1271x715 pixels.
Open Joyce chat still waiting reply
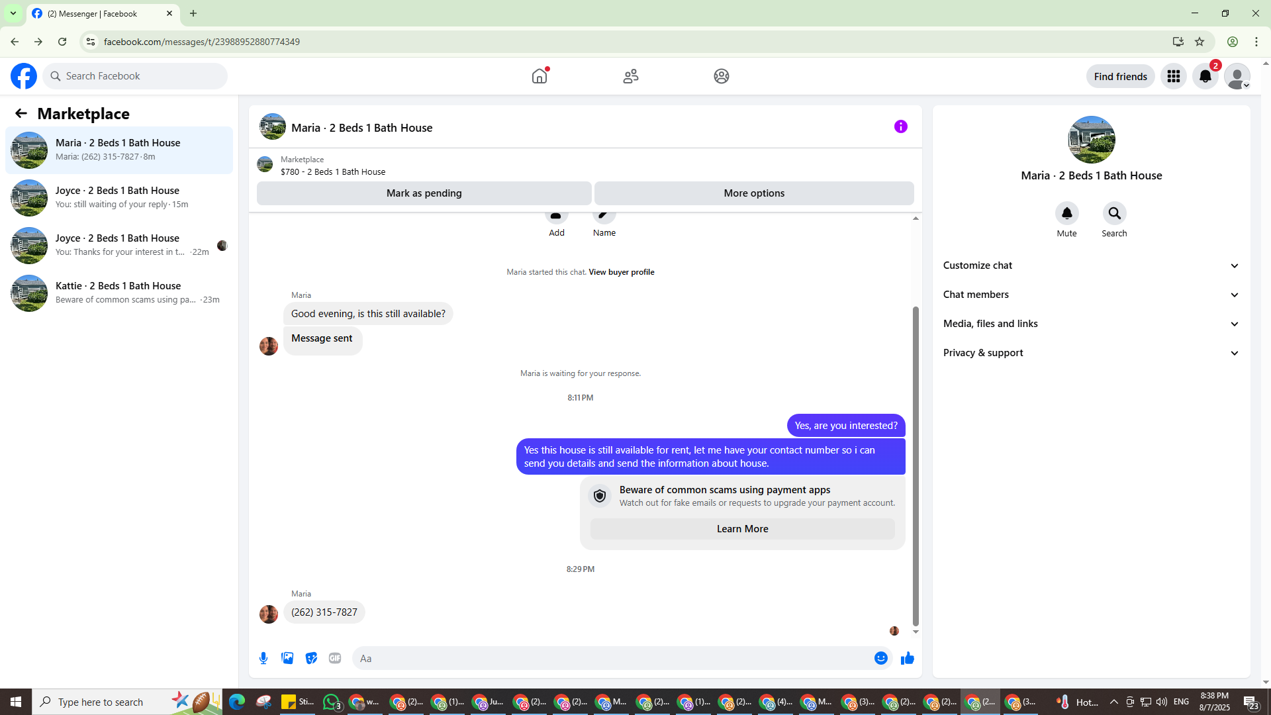point(119,198)
